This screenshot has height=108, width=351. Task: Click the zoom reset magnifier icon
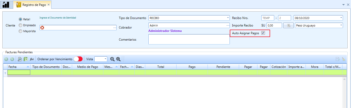coord(118,59)
